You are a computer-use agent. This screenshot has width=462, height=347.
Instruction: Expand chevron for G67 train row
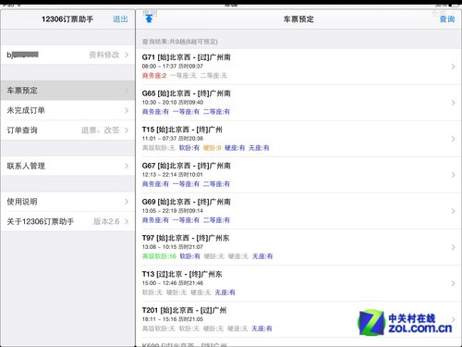click(x=453, y=175)
